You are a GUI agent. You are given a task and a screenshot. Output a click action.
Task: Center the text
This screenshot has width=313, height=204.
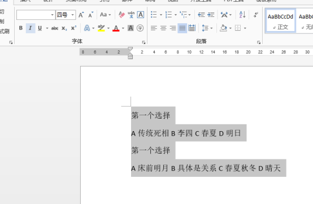[x=163, y=28]
